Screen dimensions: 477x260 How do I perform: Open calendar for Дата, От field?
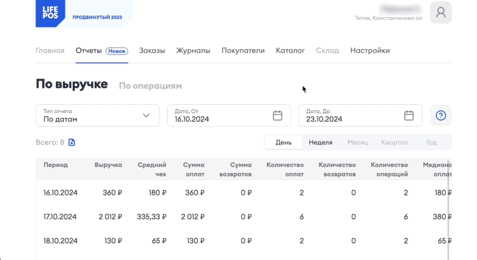277,116
